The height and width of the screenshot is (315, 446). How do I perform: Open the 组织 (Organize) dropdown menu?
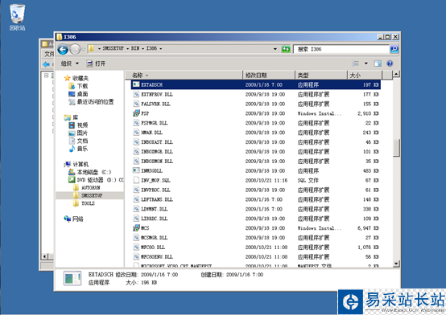point(70,63)
